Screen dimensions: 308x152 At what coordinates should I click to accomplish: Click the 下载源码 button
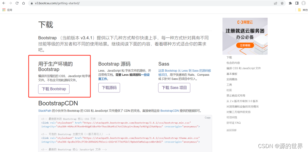[109, 88]
